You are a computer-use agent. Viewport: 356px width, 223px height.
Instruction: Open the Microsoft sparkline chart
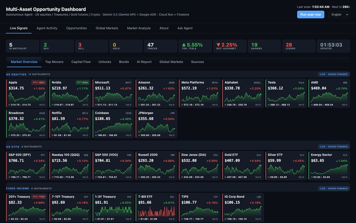pos(114,97)
